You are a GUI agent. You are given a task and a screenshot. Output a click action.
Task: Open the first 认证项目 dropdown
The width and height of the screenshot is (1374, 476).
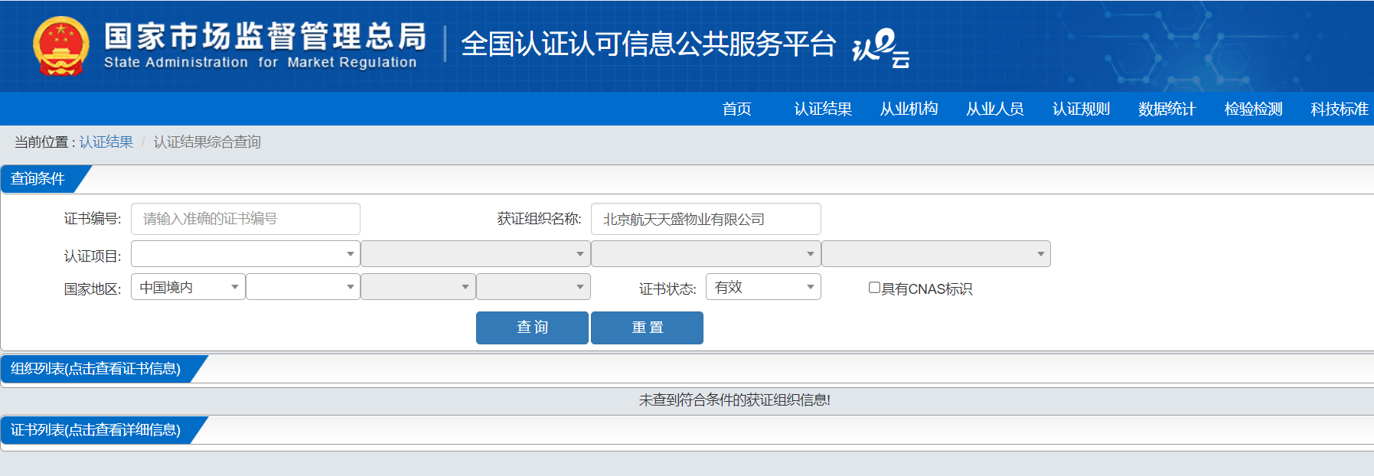(246, 254)
